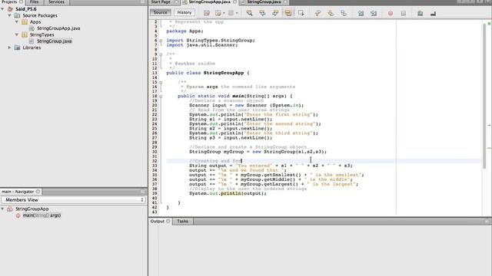Click the Said_P5.6 project icon
Viewport: 492px width, 276px height.
pyautogui.click(x=10, y=9)
